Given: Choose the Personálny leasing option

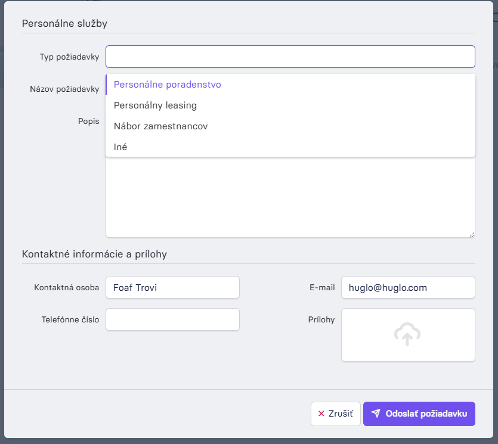Looking at the screenshot, I should pyautogui.click(x=290, y=105).
